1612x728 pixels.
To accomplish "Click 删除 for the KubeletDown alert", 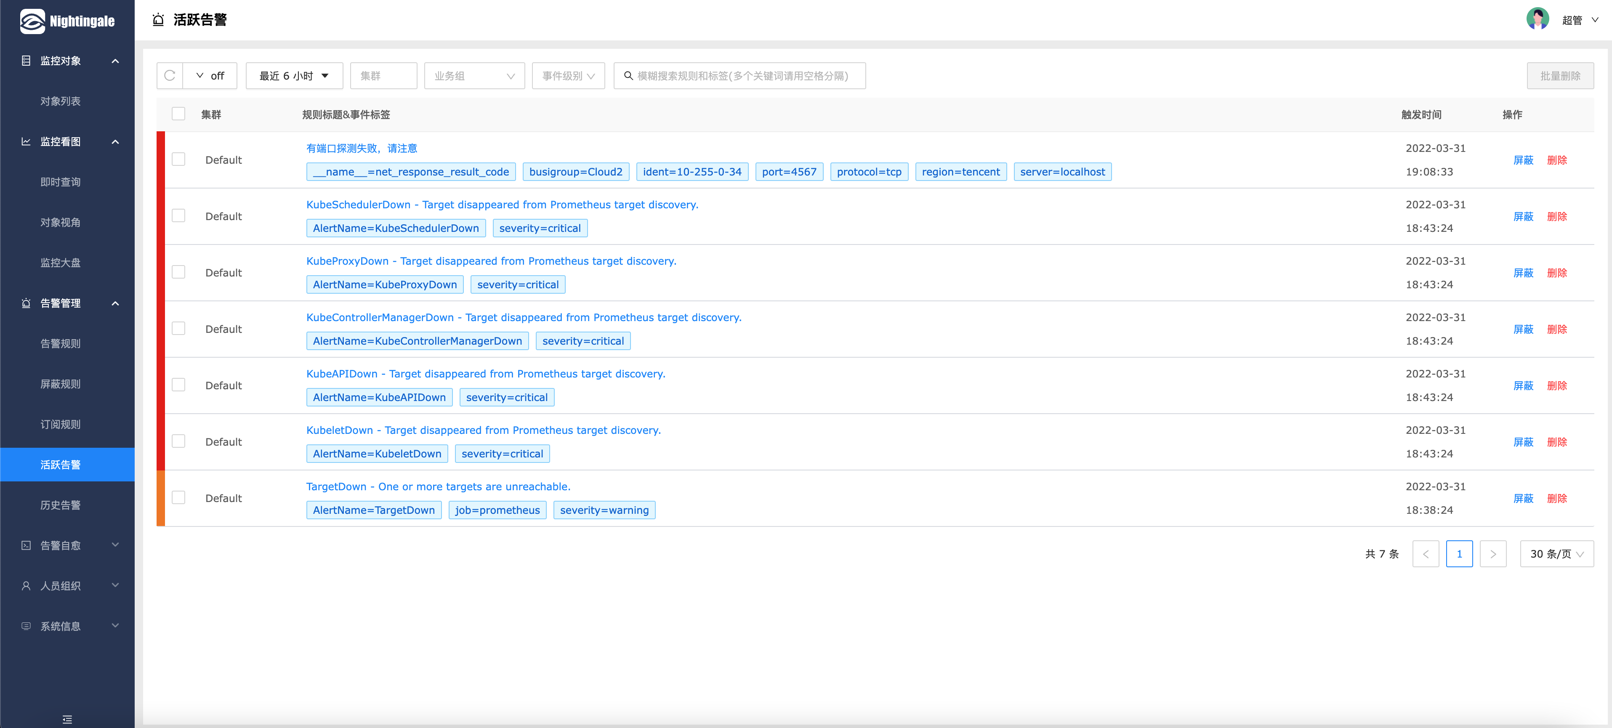I will (1556, 441).
